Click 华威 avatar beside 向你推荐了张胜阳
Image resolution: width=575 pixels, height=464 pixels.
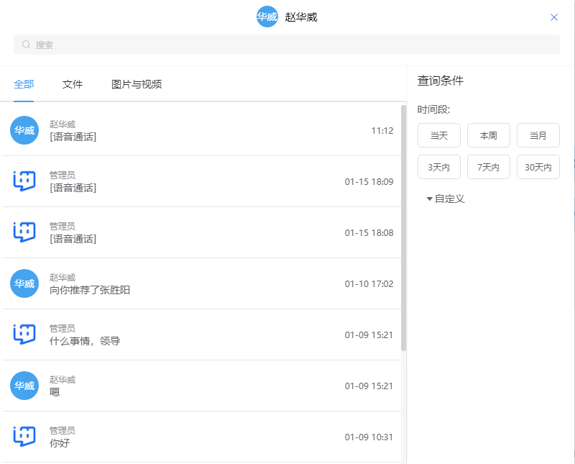click(x=24, y=283)
